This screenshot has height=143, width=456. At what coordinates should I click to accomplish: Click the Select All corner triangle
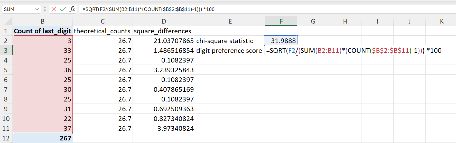(8, 21)
